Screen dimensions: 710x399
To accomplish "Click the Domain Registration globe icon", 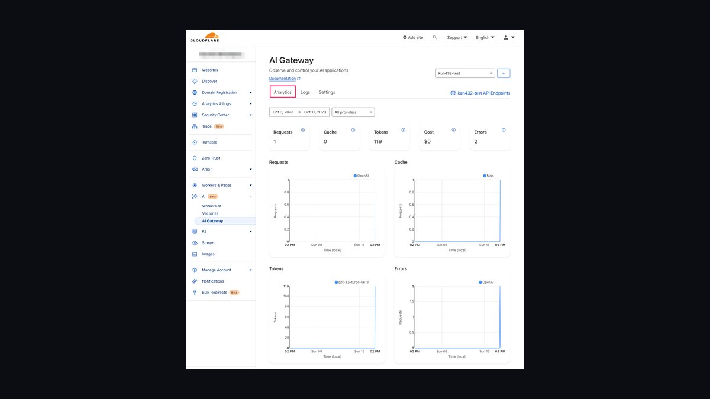I will 195,92.
